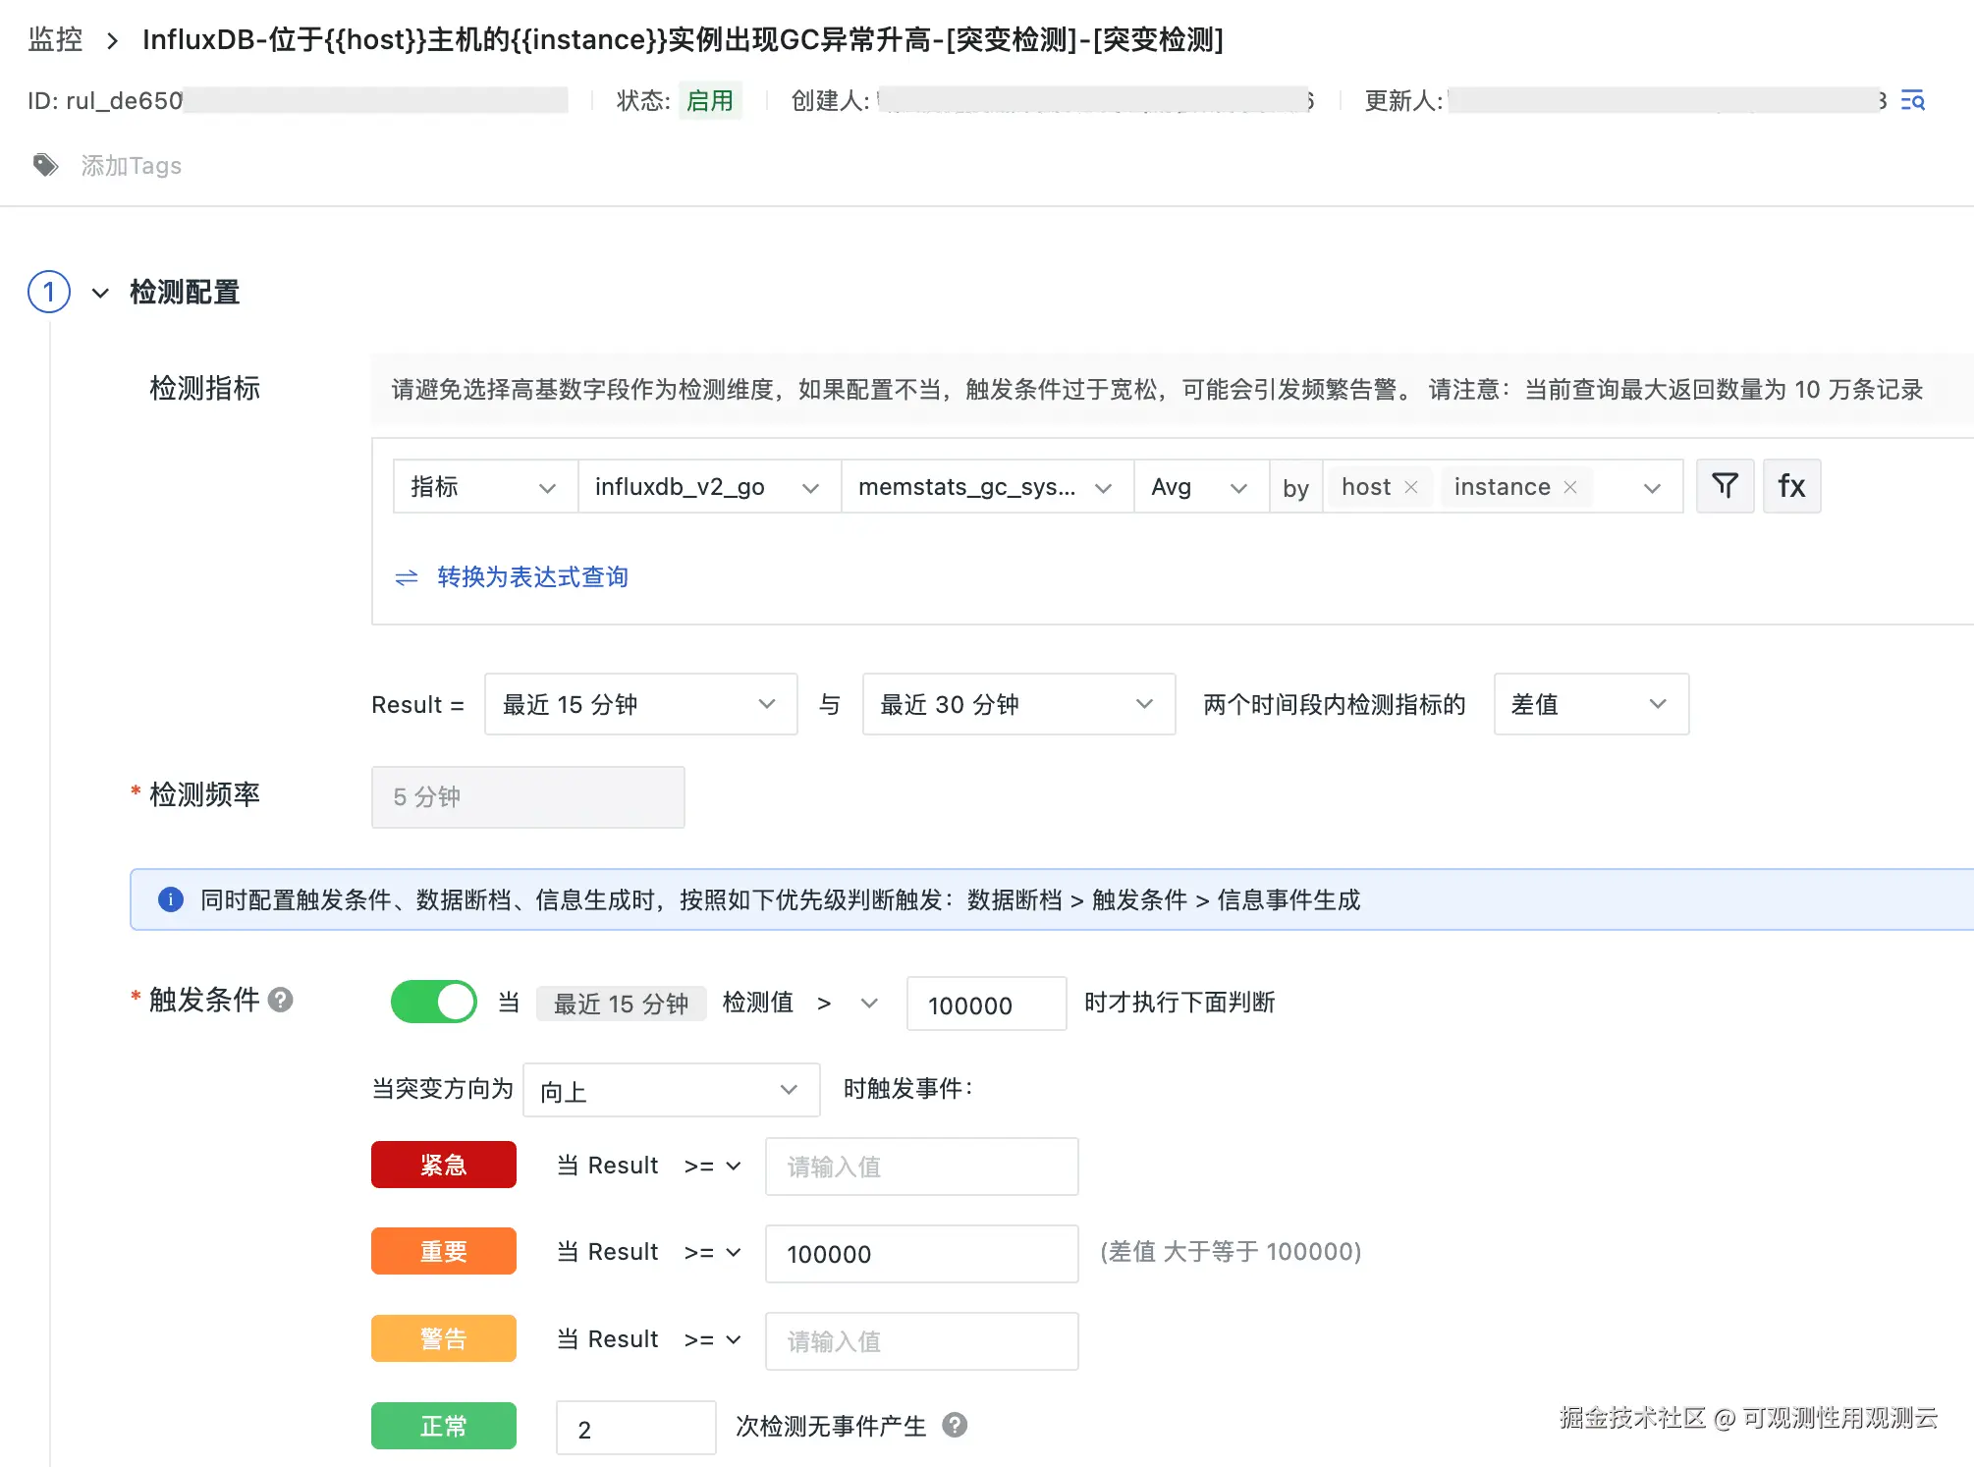1974x1467 pixels.
Task: Click the fx function icon
Action: tap(1791, 486)
